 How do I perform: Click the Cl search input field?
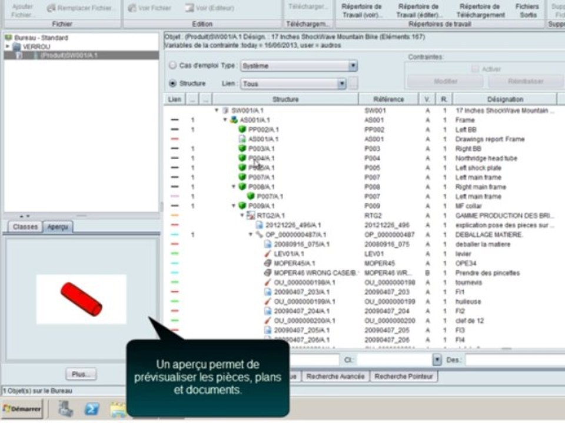394,360
